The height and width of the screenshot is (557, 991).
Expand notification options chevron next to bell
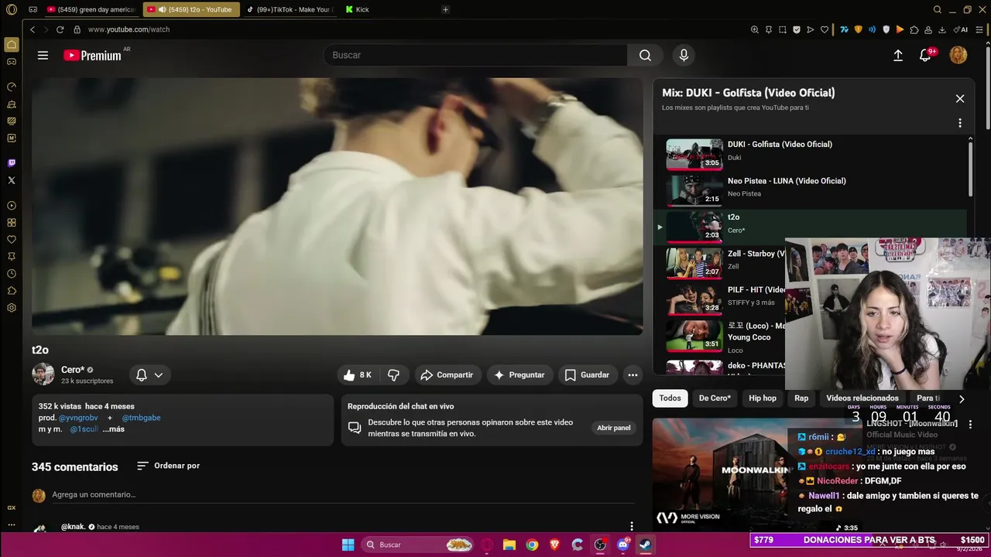pos(159,375)
